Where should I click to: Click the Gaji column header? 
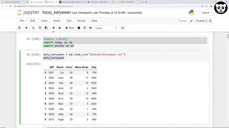(x=94, y=67)
